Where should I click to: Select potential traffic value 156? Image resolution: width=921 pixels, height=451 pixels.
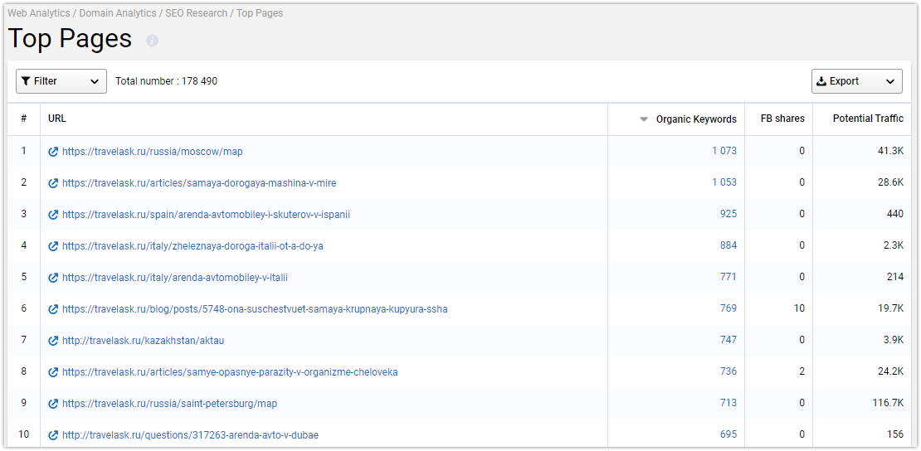[895, 434]
